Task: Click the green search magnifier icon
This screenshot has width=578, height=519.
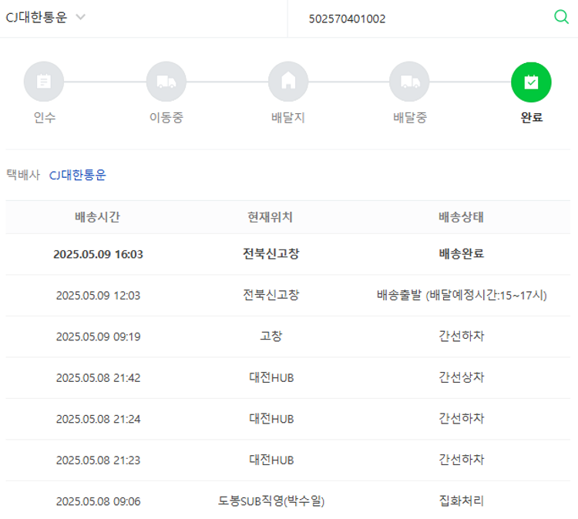Action: [x=561, y=18]
